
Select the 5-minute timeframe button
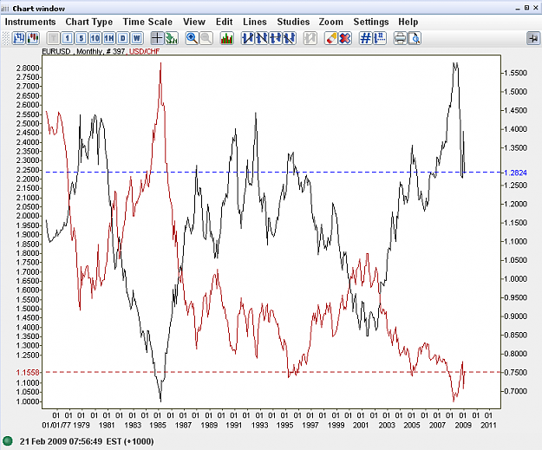coord(82,38)
